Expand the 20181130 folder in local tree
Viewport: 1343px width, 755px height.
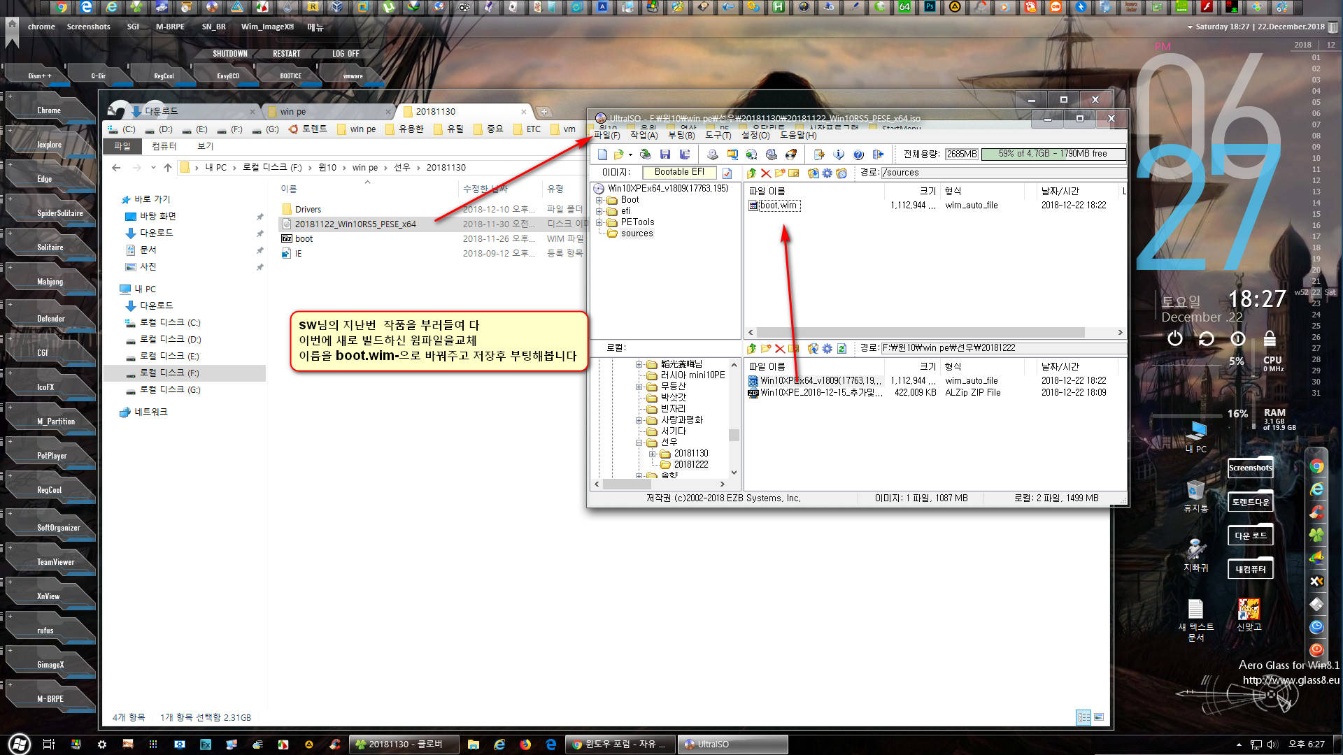(652, 454)
